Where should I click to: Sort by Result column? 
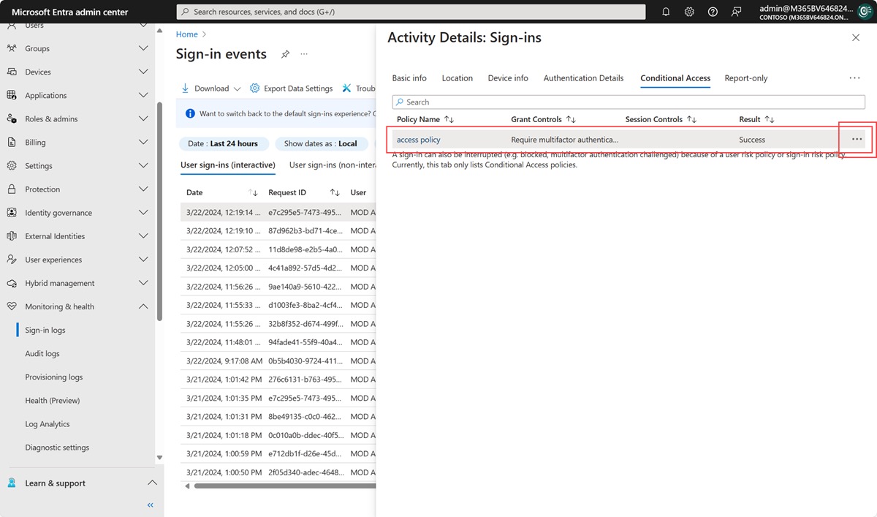pyautogui.click(x=756, y=119)
